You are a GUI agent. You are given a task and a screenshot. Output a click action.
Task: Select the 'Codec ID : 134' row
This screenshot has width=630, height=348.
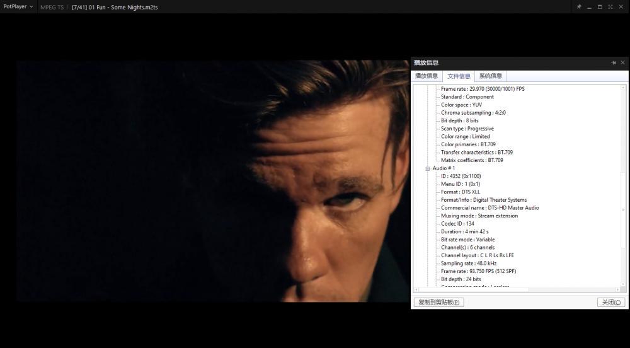click(457, 224)
